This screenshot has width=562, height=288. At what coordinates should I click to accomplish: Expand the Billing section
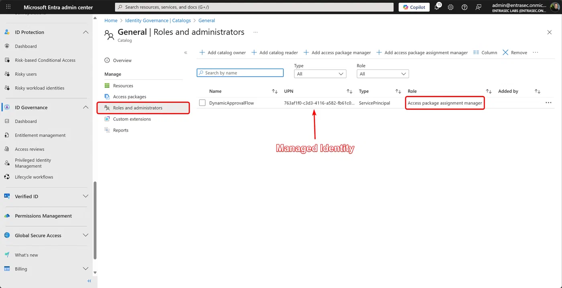[86, 269]
